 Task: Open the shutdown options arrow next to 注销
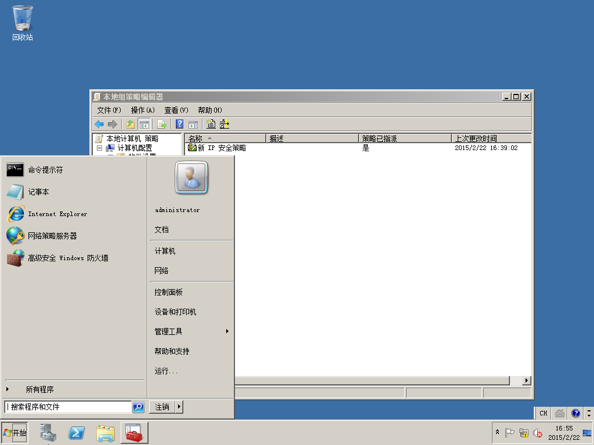coord(179,407)
